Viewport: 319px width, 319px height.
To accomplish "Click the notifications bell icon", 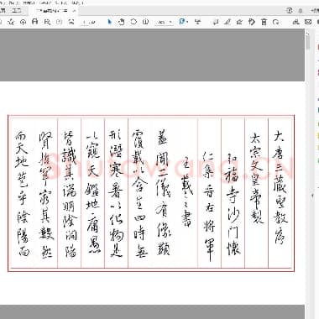I will point(301,11).
